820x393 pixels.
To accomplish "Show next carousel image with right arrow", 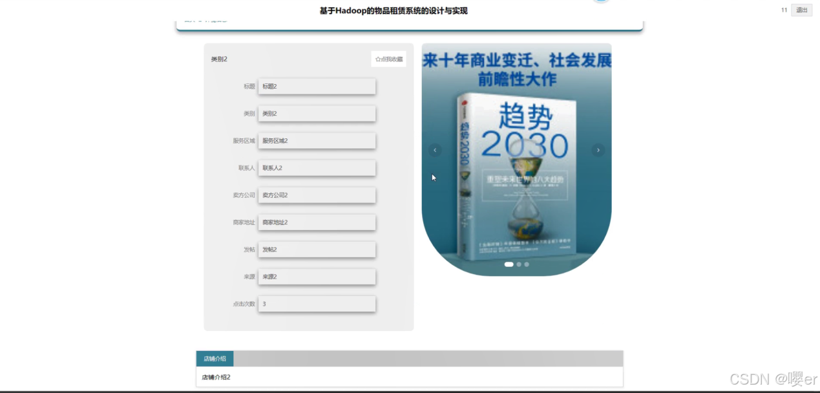I will click(598, 150).
